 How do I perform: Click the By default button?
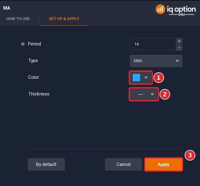[x=46, y=164]
